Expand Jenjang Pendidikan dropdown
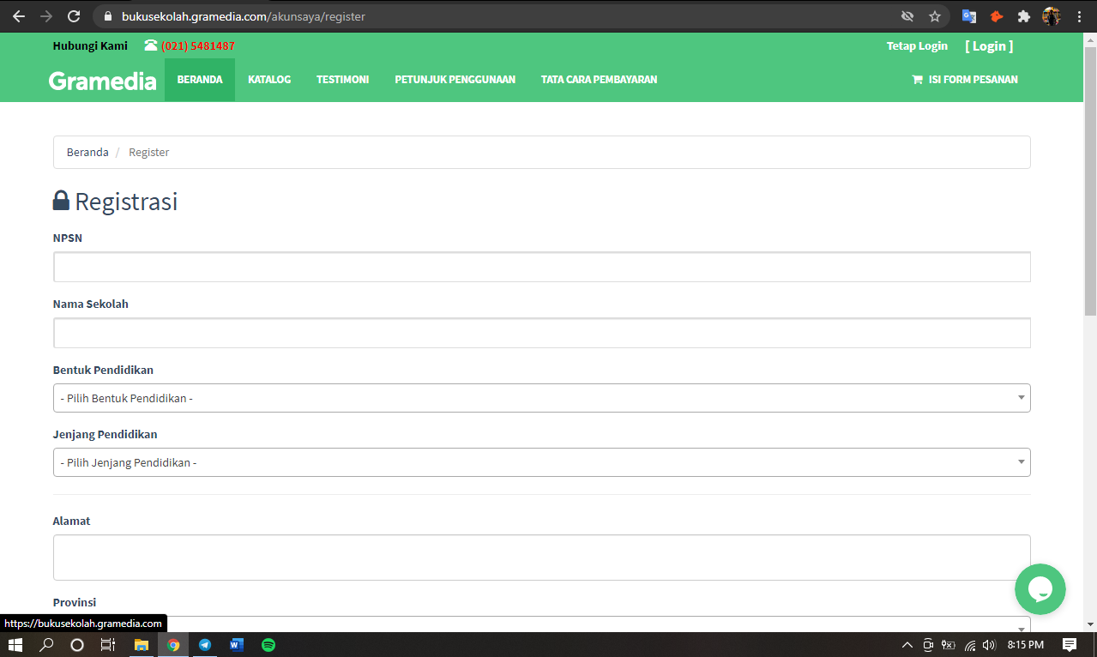Viewport: 1097px width, 657px height. (541, 462)
